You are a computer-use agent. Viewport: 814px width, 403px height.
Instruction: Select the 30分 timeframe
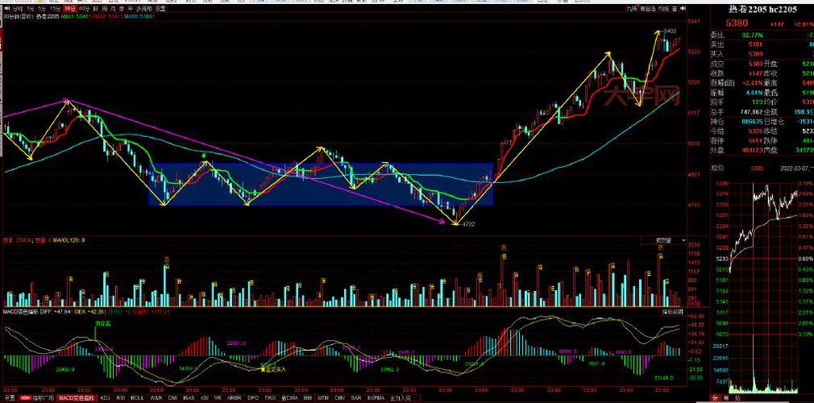pyautogui.click(x=69, y=8)
